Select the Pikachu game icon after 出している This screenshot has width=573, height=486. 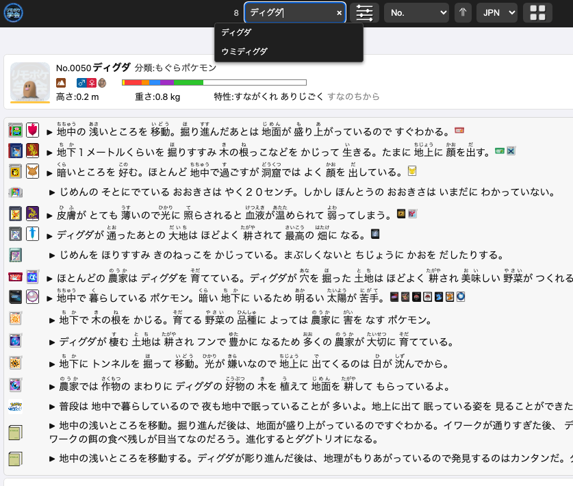pos(412,170)
